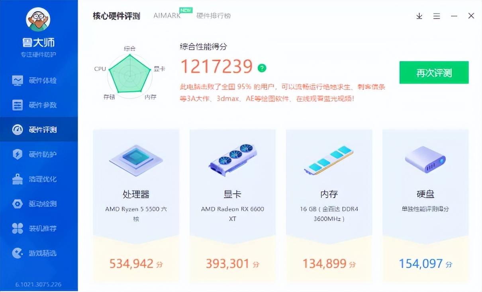The image size is (482, 292).
Task: Open the 硬件体检 sidebar icon
Action: [18, 80]
